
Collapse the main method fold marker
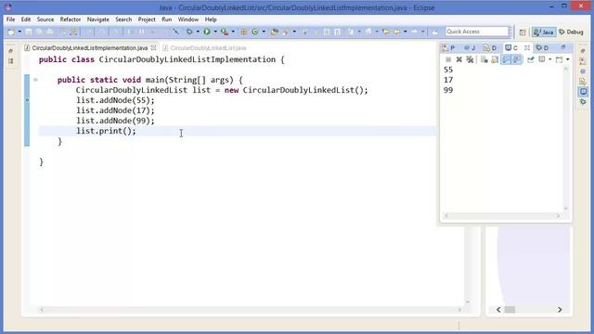click(x=35, y=80)
